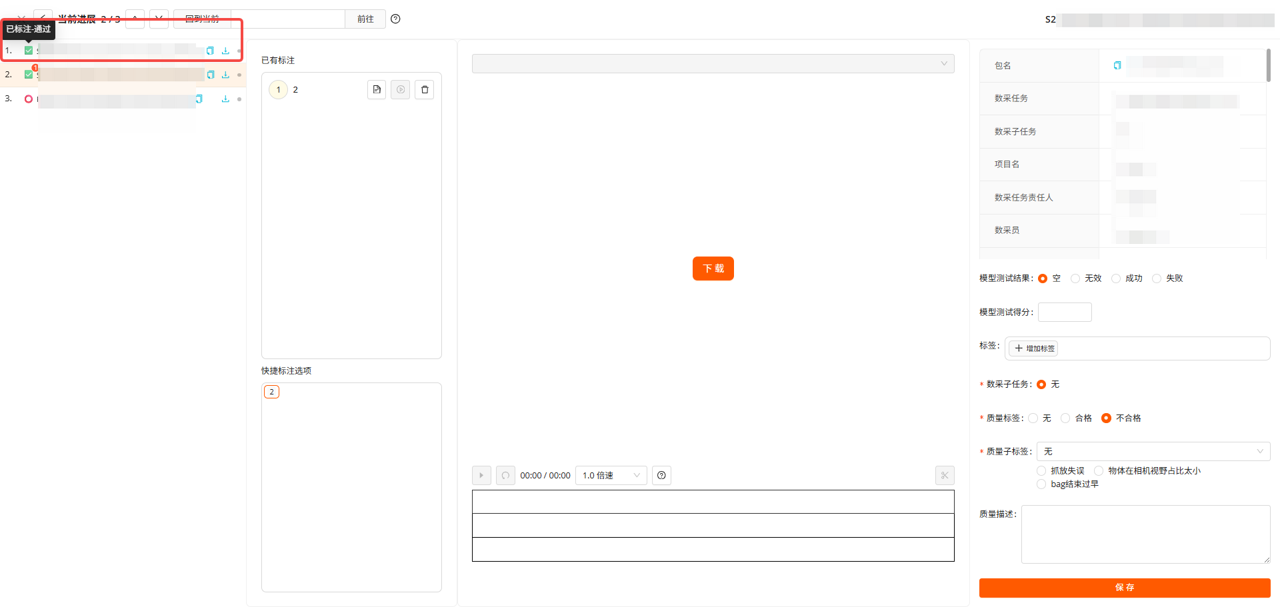
Task: Copy the package name in 包名 row
Action: (x=1117, y=65)
